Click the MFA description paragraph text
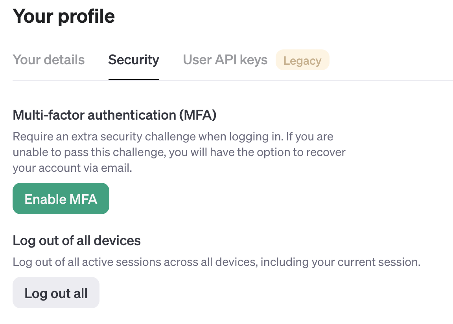 coord(179,152)
